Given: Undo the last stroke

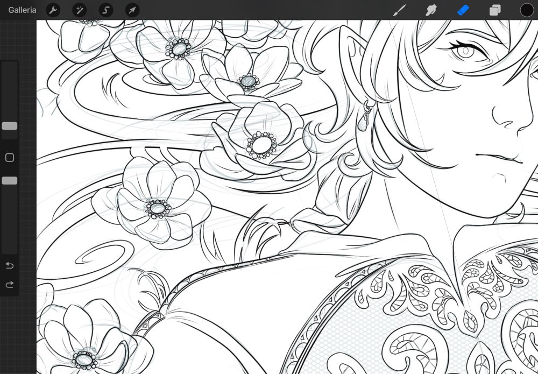Looking at the screenshot, I should click(x=10, y=266).
